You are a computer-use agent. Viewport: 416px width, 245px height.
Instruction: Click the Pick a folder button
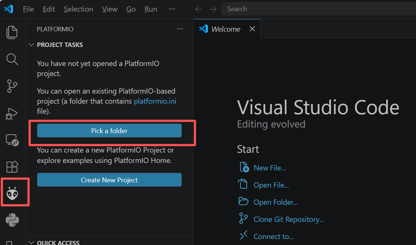click(x=109, y=131)
